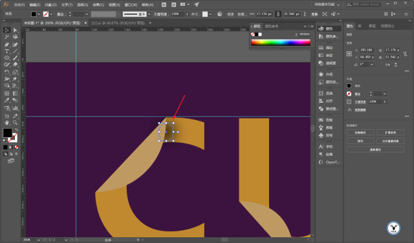Select the Type tool
Viewport: 414px width, 243px height.
(7, 52)
